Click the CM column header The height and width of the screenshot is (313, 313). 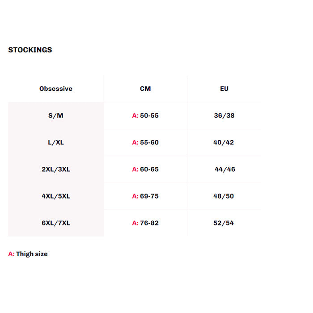click(x=145, y=89)
